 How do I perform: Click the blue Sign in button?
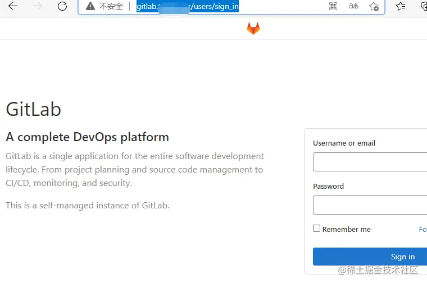pos(370,257)
